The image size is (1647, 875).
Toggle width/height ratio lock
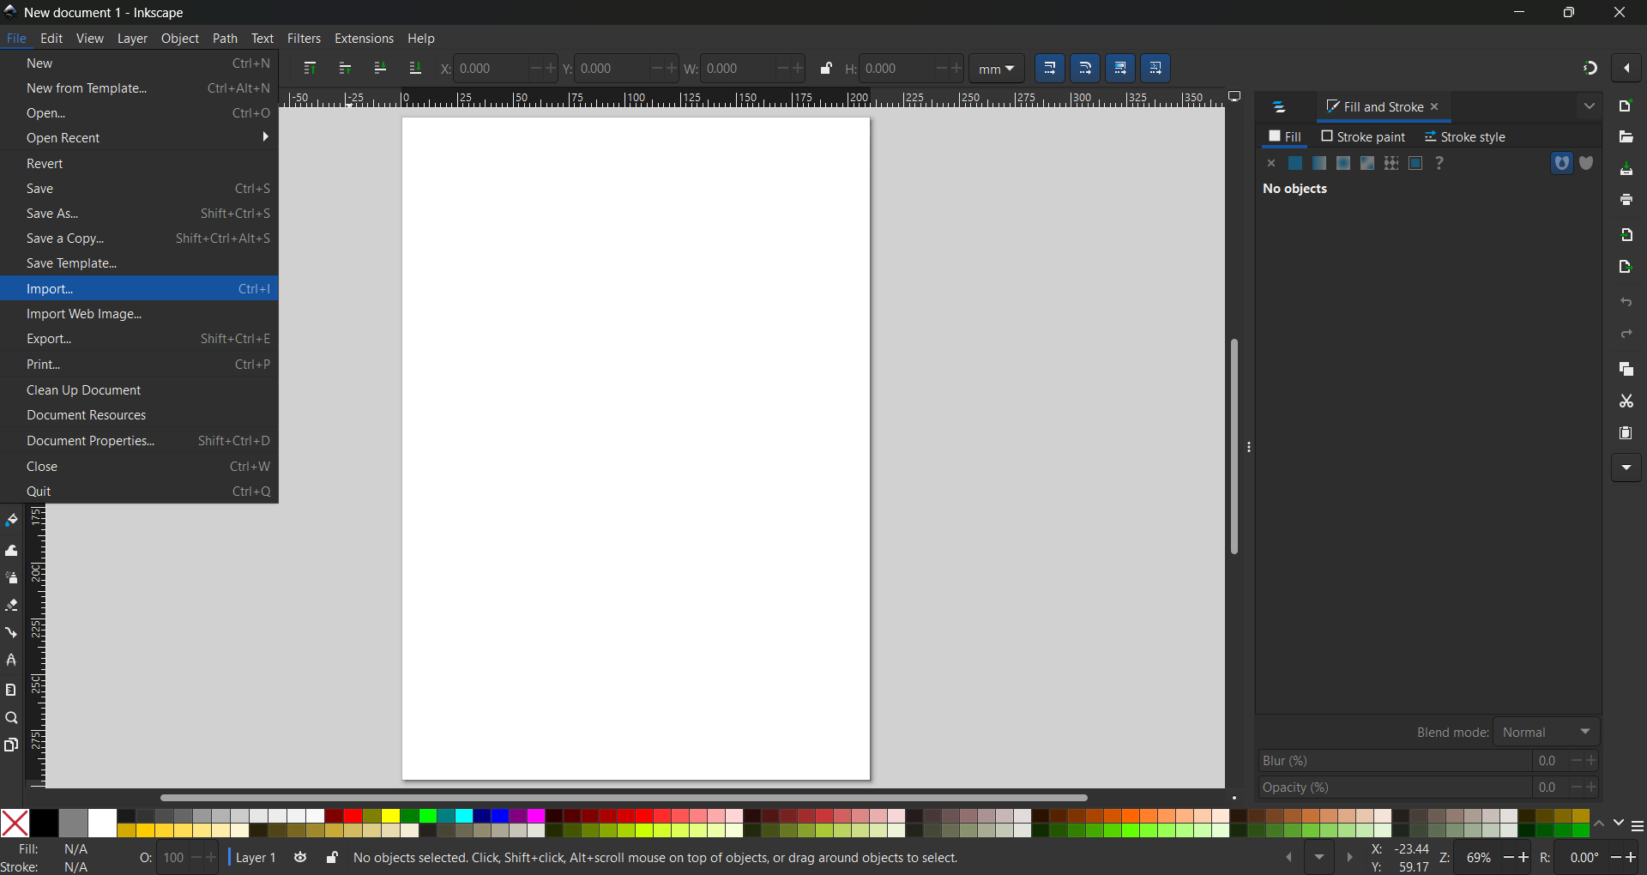(826, 69)
